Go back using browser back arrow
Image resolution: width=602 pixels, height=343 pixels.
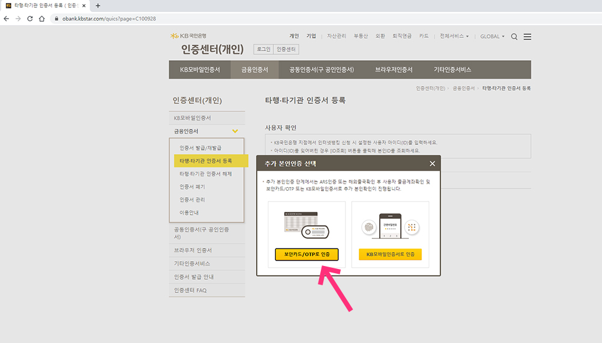(x=6, y=19)
